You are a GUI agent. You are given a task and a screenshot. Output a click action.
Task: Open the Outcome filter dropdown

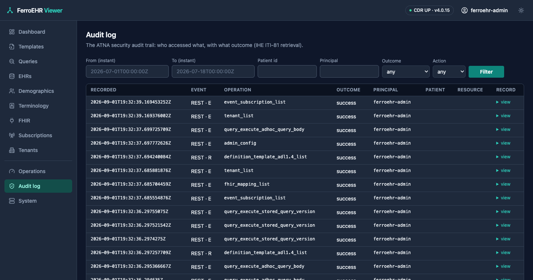pyautogui.click(x=406, y=72)
